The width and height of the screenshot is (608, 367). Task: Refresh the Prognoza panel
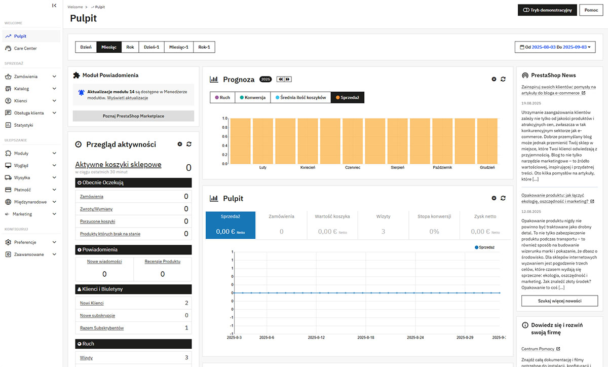tap(503, 79)
